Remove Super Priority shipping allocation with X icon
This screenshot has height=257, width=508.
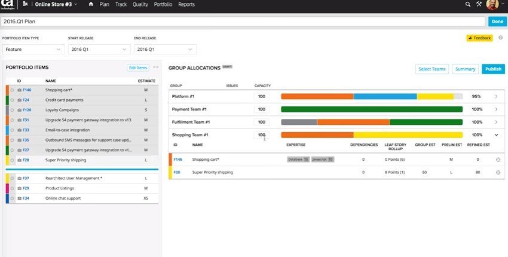(x=498, y=172)
